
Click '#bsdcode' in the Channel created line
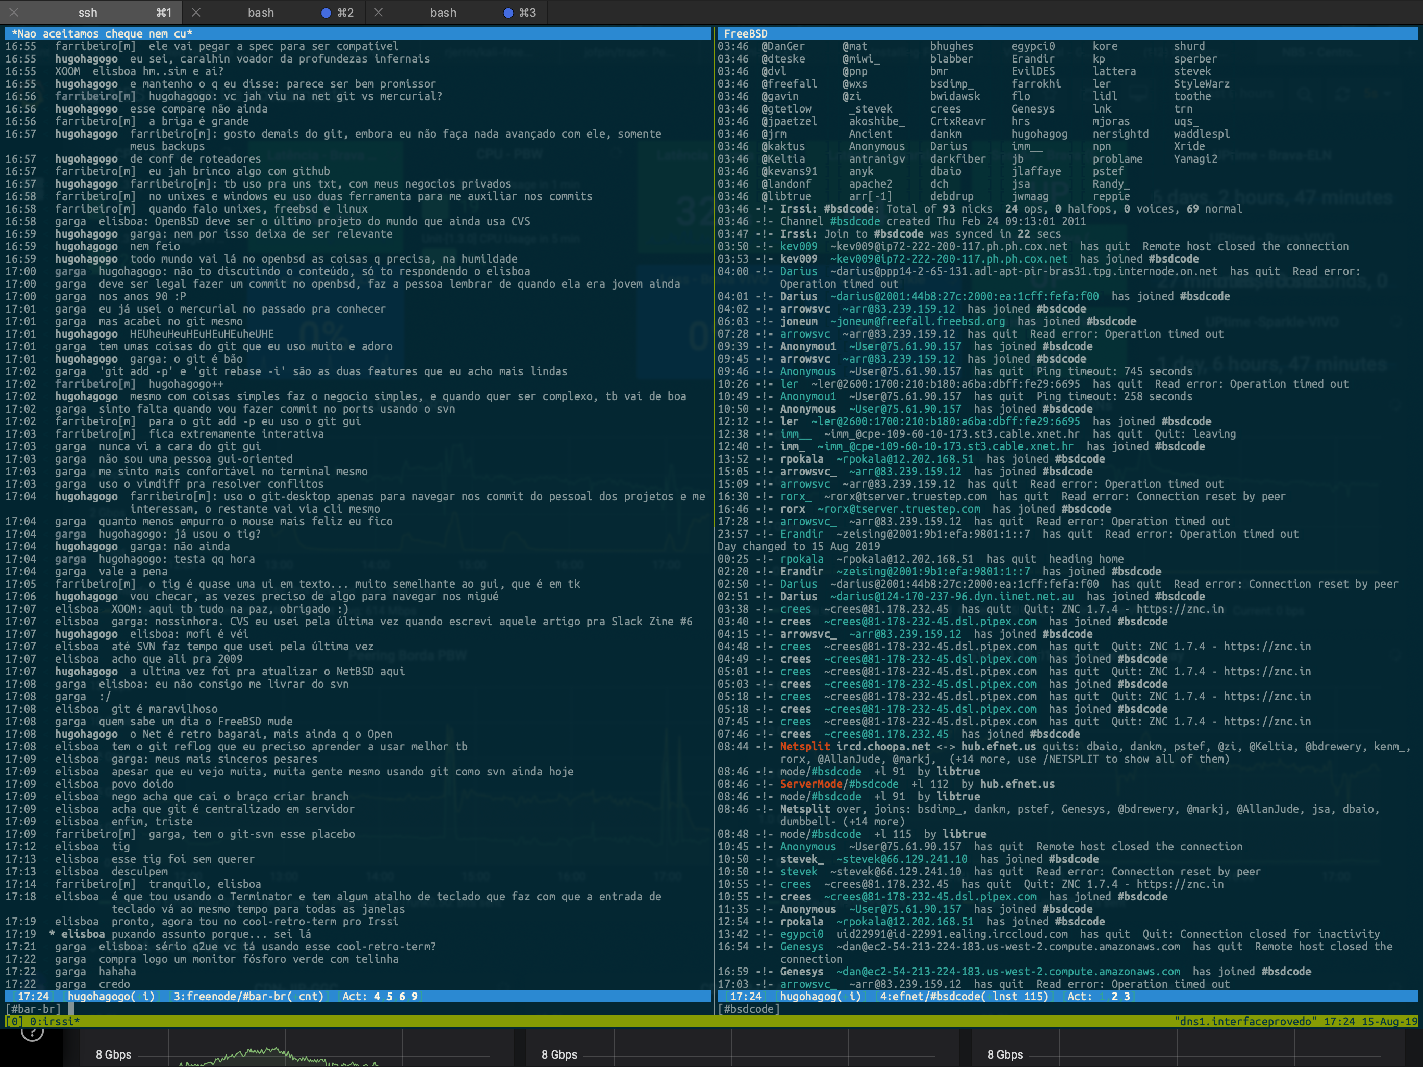pyautogui.click(x=855, y=221)
